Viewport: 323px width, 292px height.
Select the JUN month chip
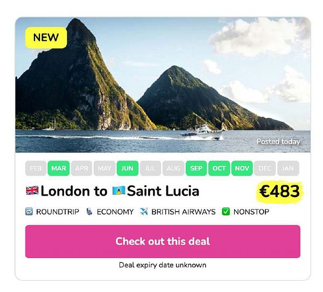(x=127, y=168)
